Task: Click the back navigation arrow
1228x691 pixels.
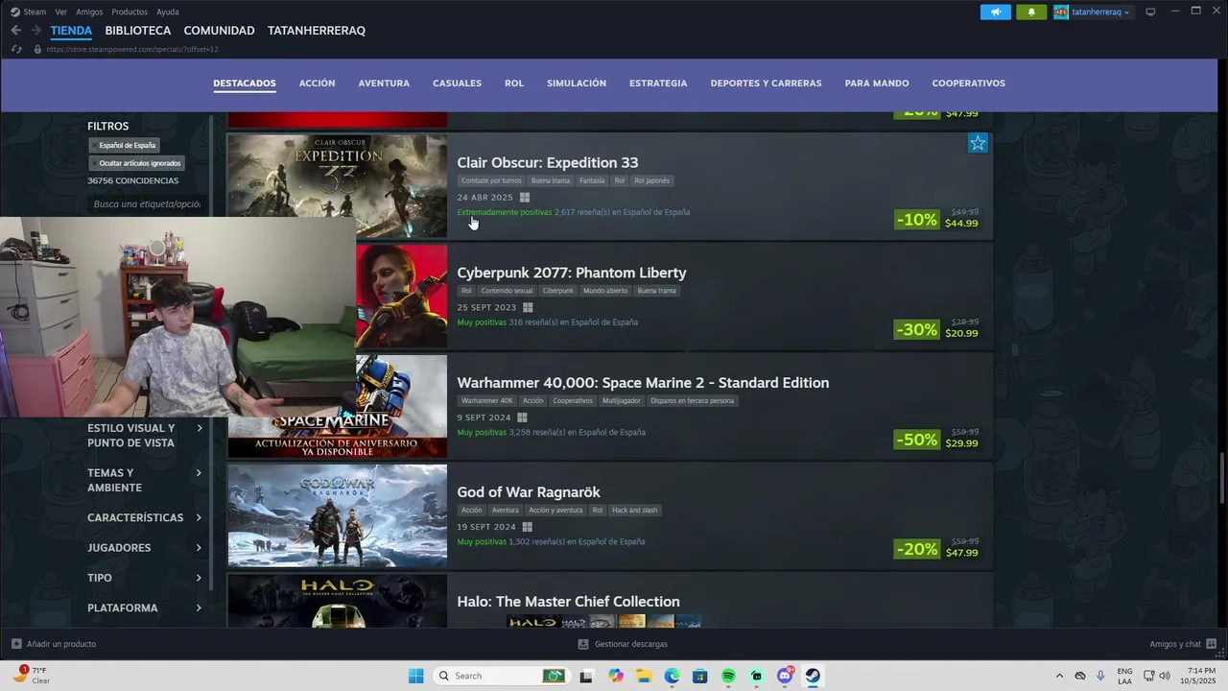Action: tap(15, 31)
